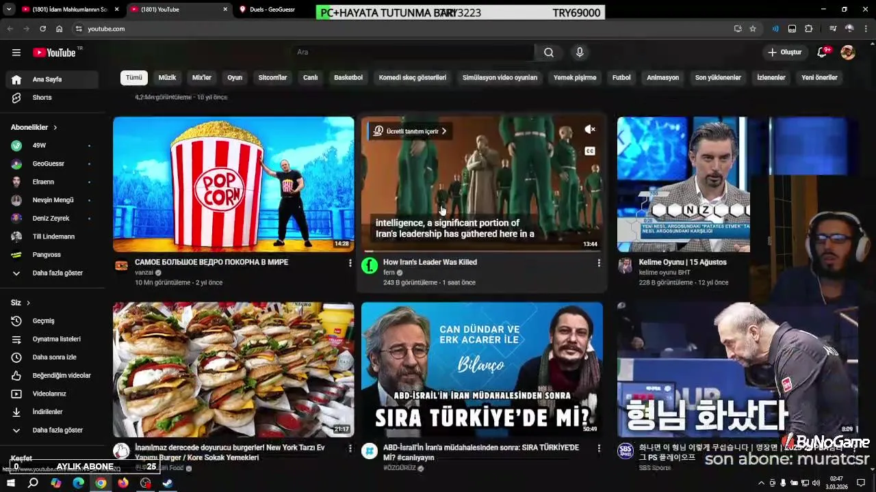Open Oynatma listeleri playlists
This screenshot has width=876, height=492.
tap(53, 339)
